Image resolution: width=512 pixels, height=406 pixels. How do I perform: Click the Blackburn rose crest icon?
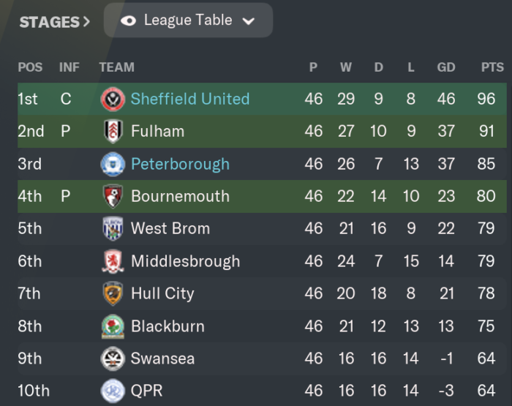pyautogui.click(x=113, y=326)
